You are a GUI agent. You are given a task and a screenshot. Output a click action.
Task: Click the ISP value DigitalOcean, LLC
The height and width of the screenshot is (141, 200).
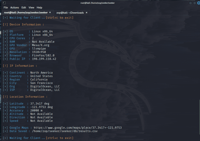[45, 90]
